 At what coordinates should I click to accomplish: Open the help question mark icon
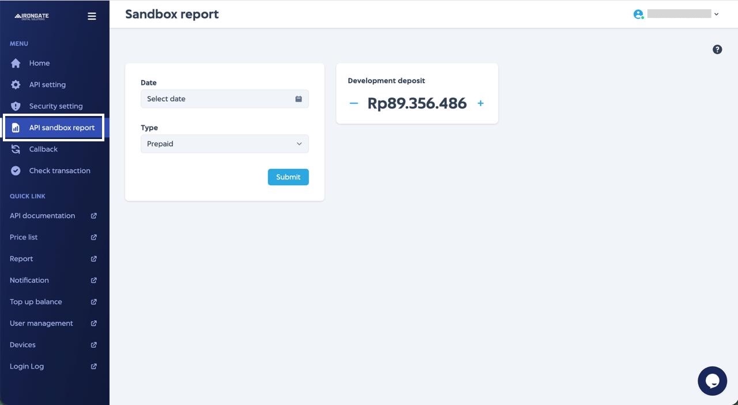click(717, 49)
